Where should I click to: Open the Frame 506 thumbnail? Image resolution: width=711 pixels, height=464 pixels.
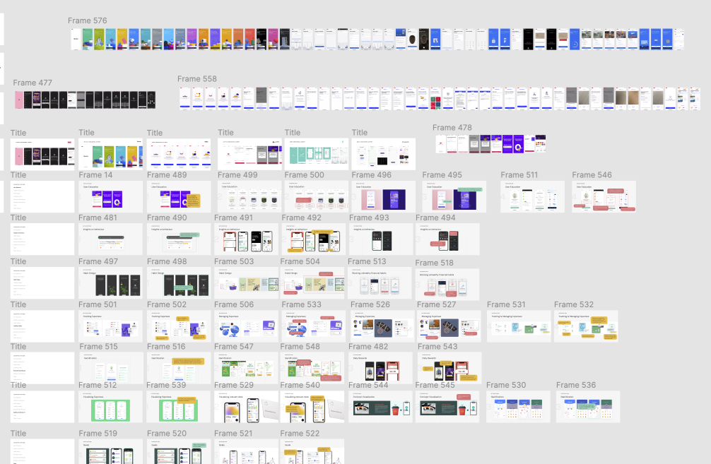click(246, 326)
